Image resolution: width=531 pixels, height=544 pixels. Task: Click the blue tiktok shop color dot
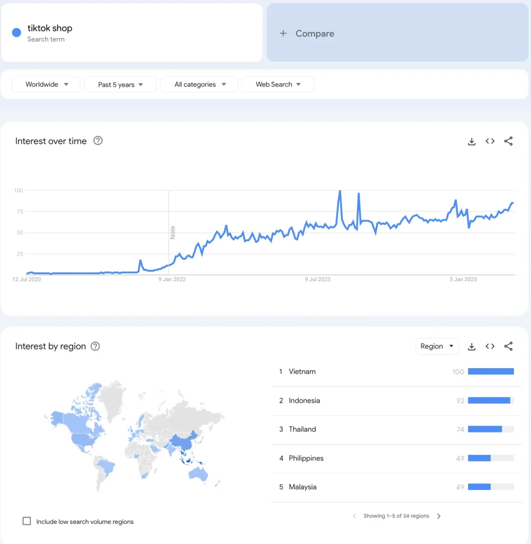coord(16,33)
